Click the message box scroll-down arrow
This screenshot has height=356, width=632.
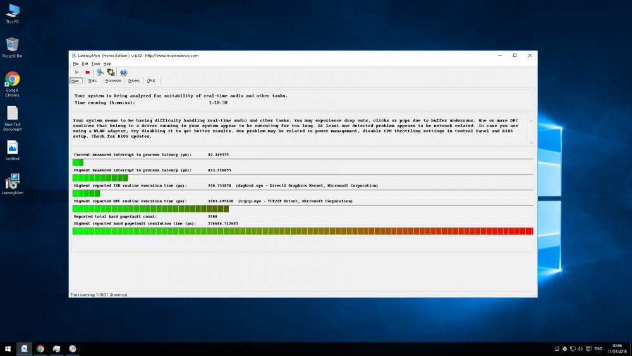[531, 143]
